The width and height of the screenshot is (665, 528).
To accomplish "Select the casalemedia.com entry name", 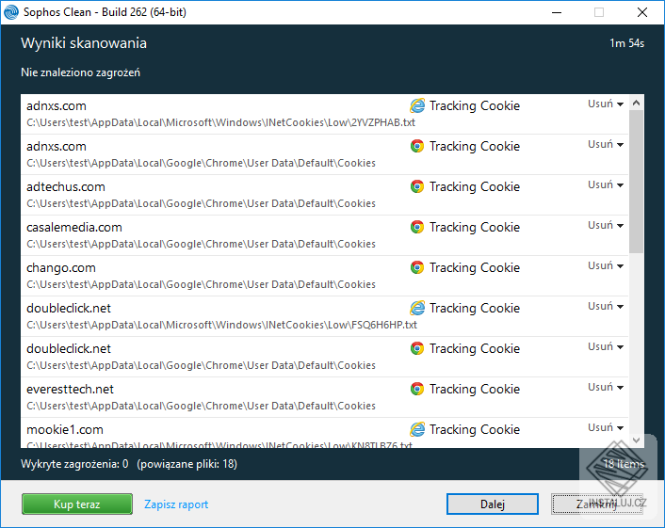I will click(x=74, y=227).
